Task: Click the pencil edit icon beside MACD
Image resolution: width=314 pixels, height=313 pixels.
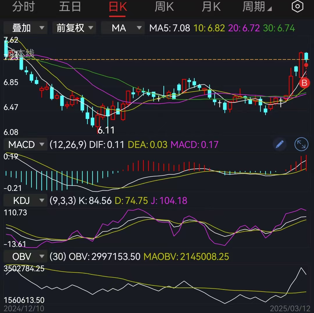Action: pyautogui.click(x=279, y=144)
